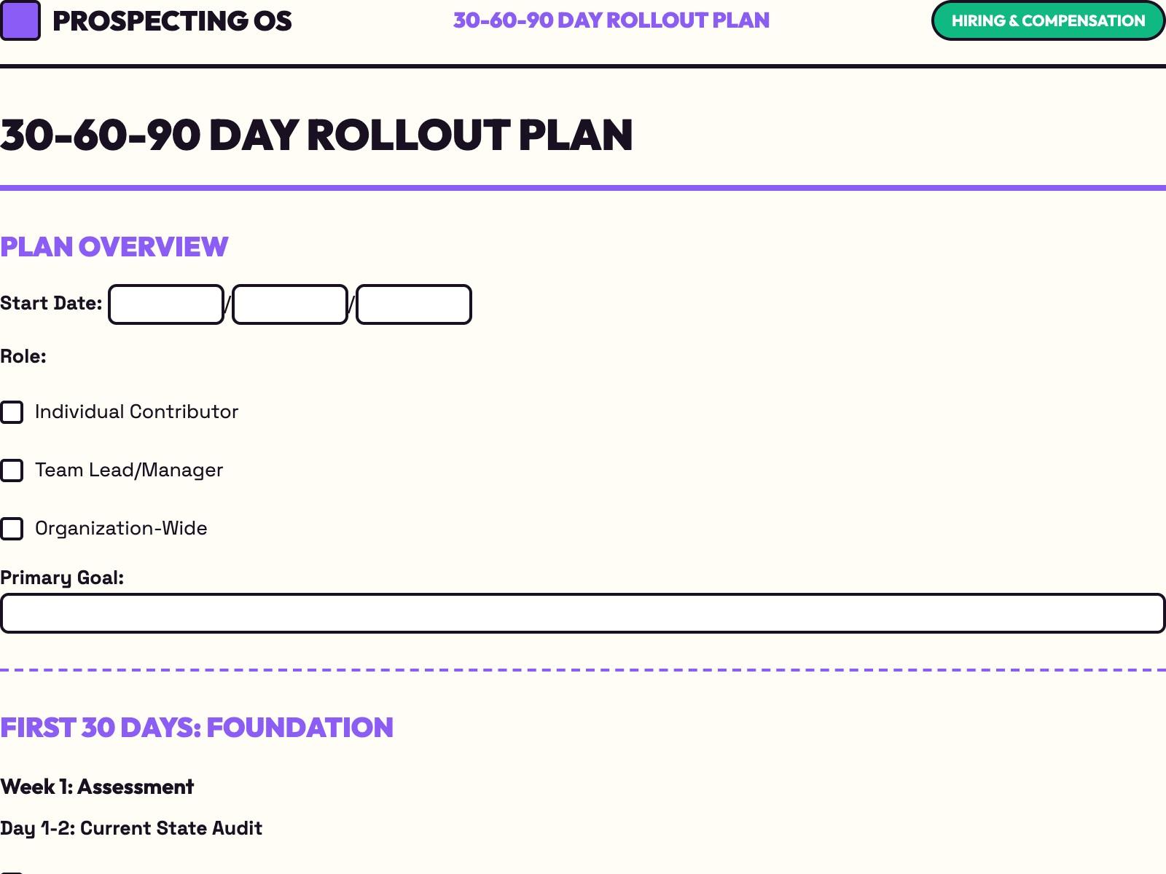Tick the Team Lead/Manager checkbox
This screenshot has height=874, width=1166.
tap(12, 471)
